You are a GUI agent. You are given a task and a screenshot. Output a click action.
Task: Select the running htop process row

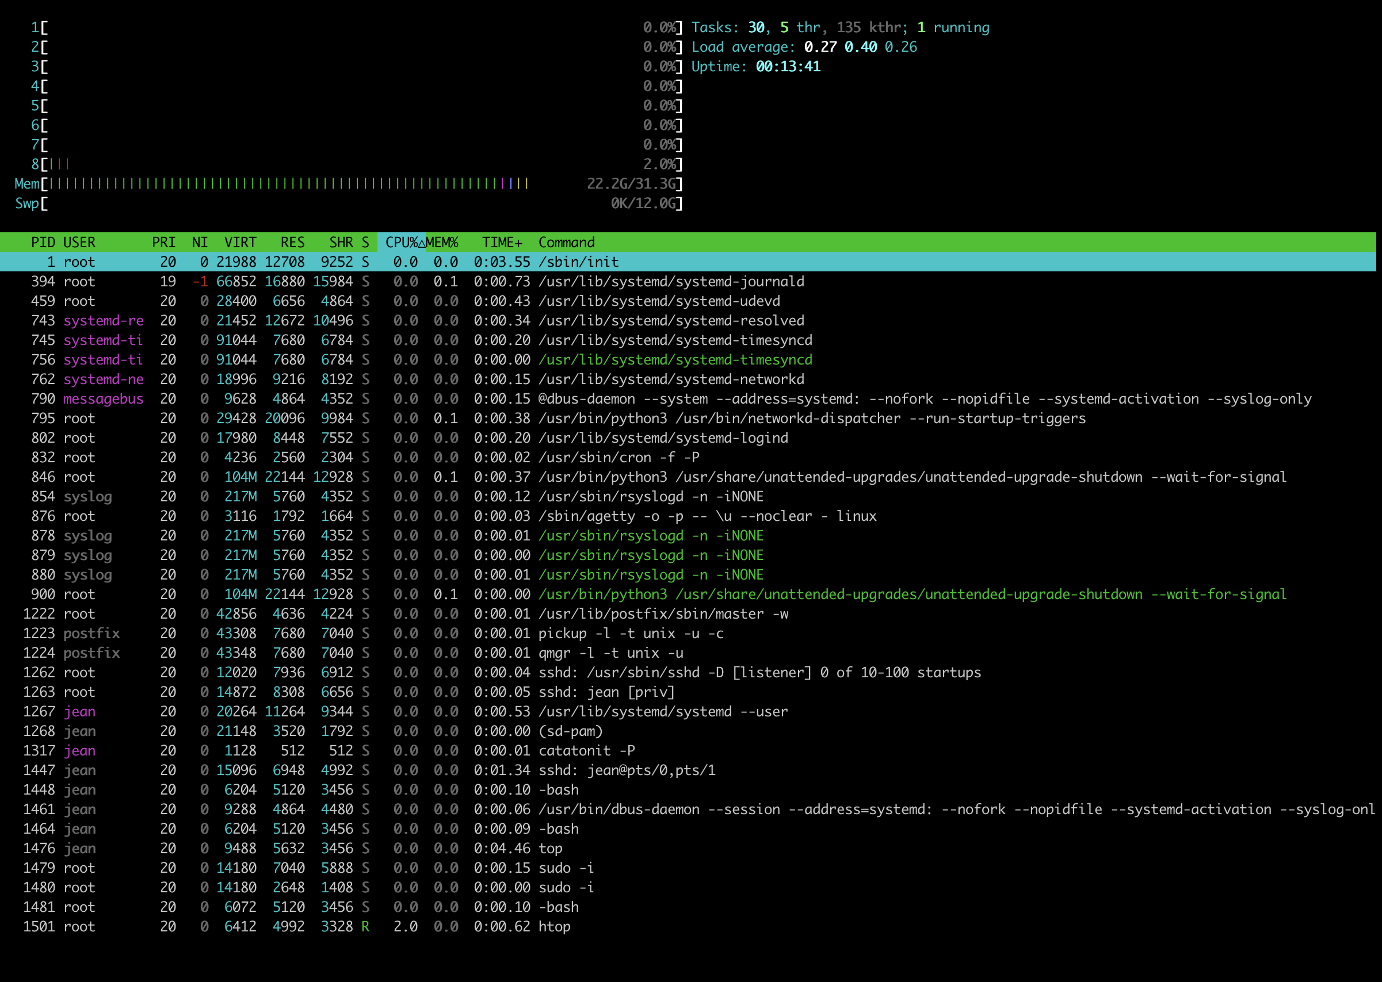click(x=688, y=926)
